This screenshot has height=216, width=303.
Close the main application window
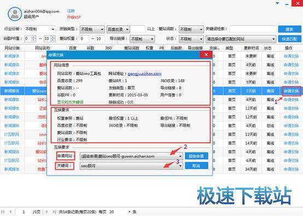coord(298,3)
